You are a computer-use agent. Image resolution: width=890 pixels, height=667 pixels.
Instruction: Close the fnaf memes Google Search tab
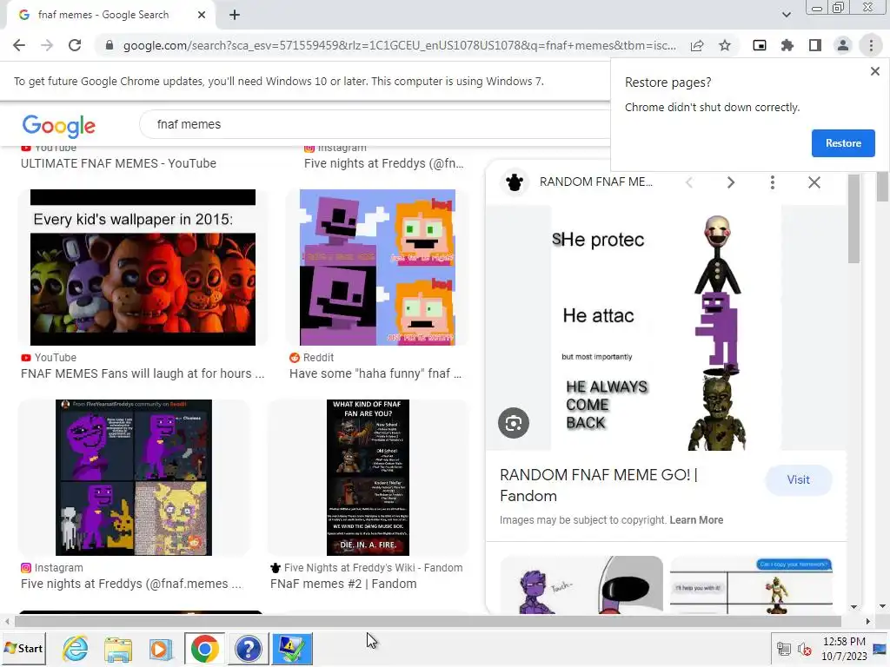202,16
